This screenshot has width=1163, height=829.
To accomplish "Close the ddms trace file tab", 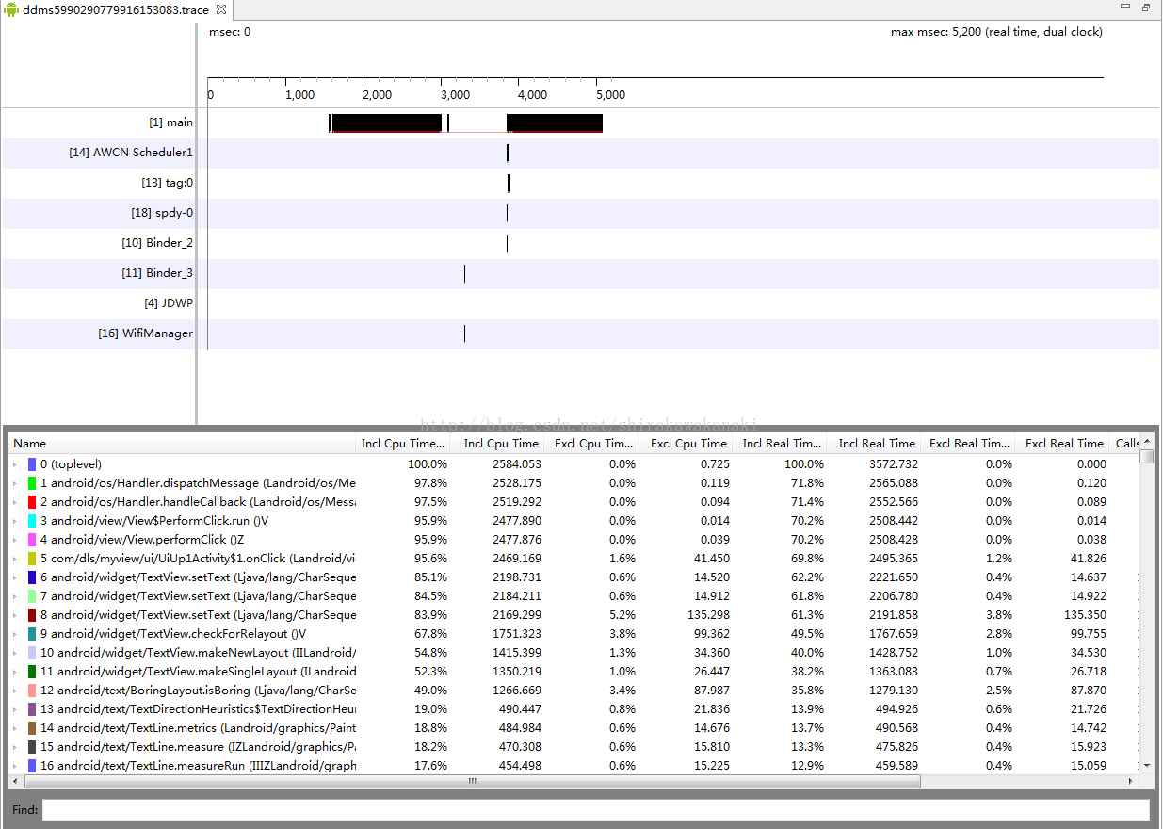I will (x=220, y=9).
